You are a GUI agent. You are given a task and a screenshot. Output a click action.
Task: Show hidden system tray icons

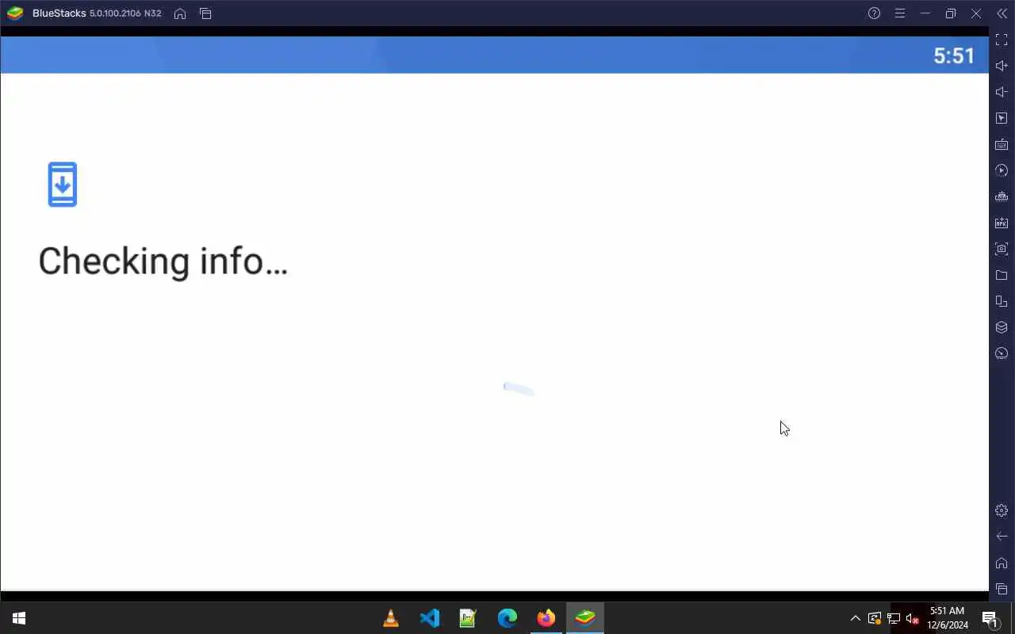tap(855, 618)
